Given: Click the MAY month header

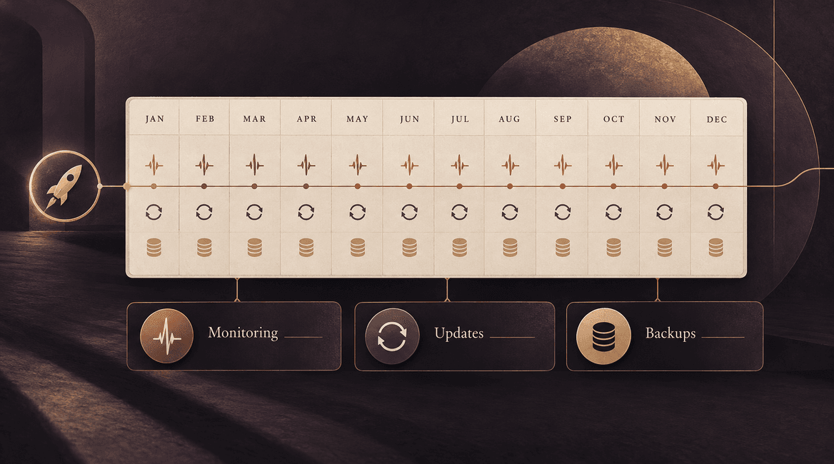Looking at the screenshot, I should [358, 119].
